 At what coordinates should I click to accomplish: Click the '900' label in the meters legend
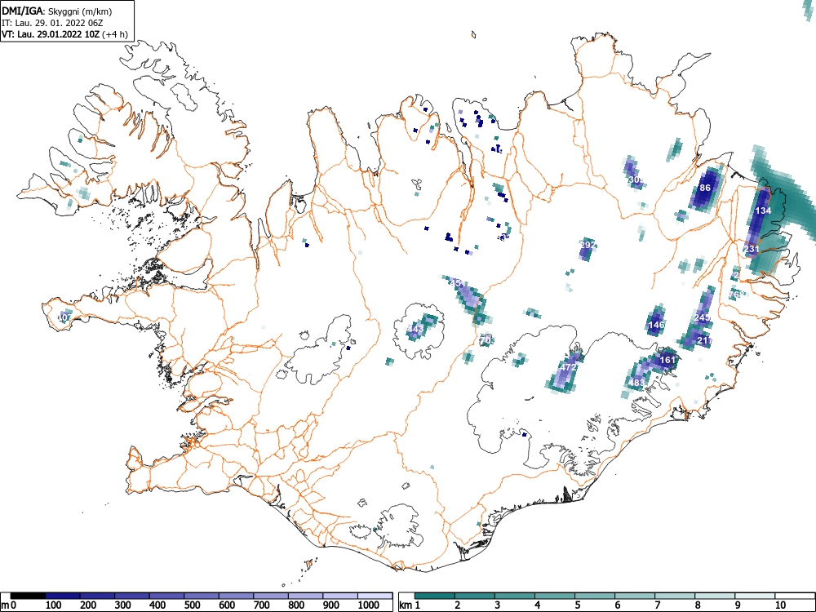point(331,605)
